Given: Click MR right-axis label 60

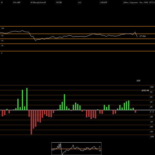Looking at the screenshot, I should [151, 97].
